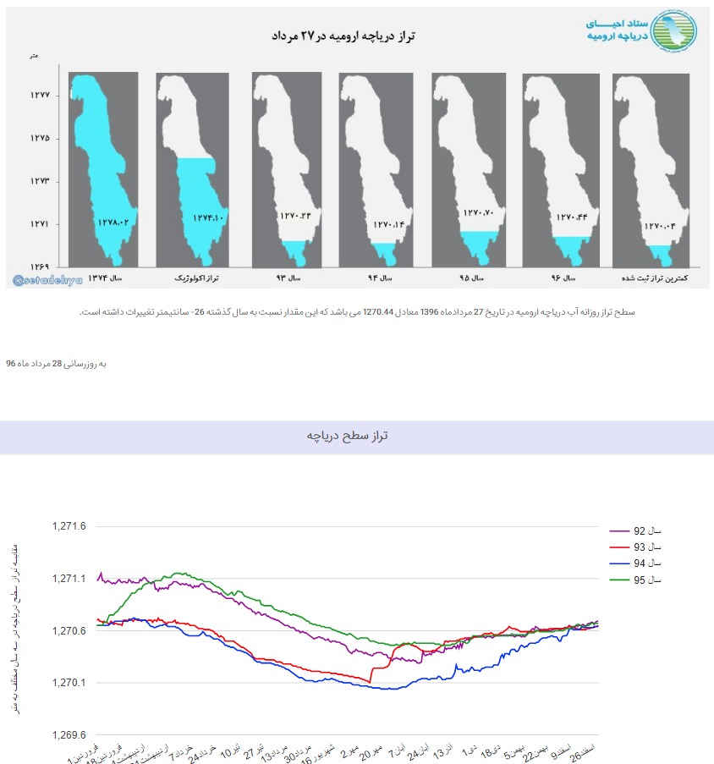Click the سال ۹۴ lake silhouette
The height and width of the screenshot is (764, 714).
coord(377,169)
